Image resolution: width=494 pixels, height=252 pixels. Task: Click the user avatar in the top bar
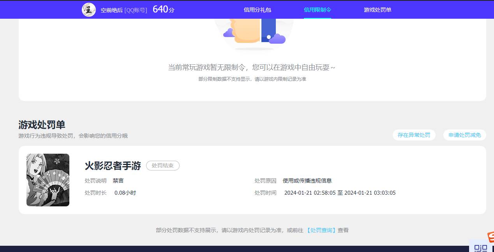click(89, 9)
